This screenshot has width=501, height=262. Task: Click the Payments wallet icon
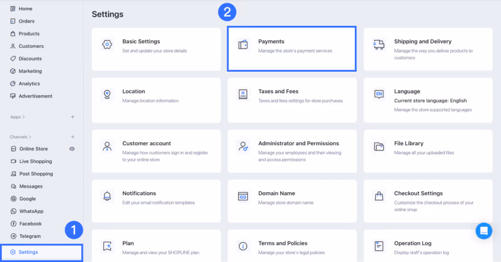243,44
